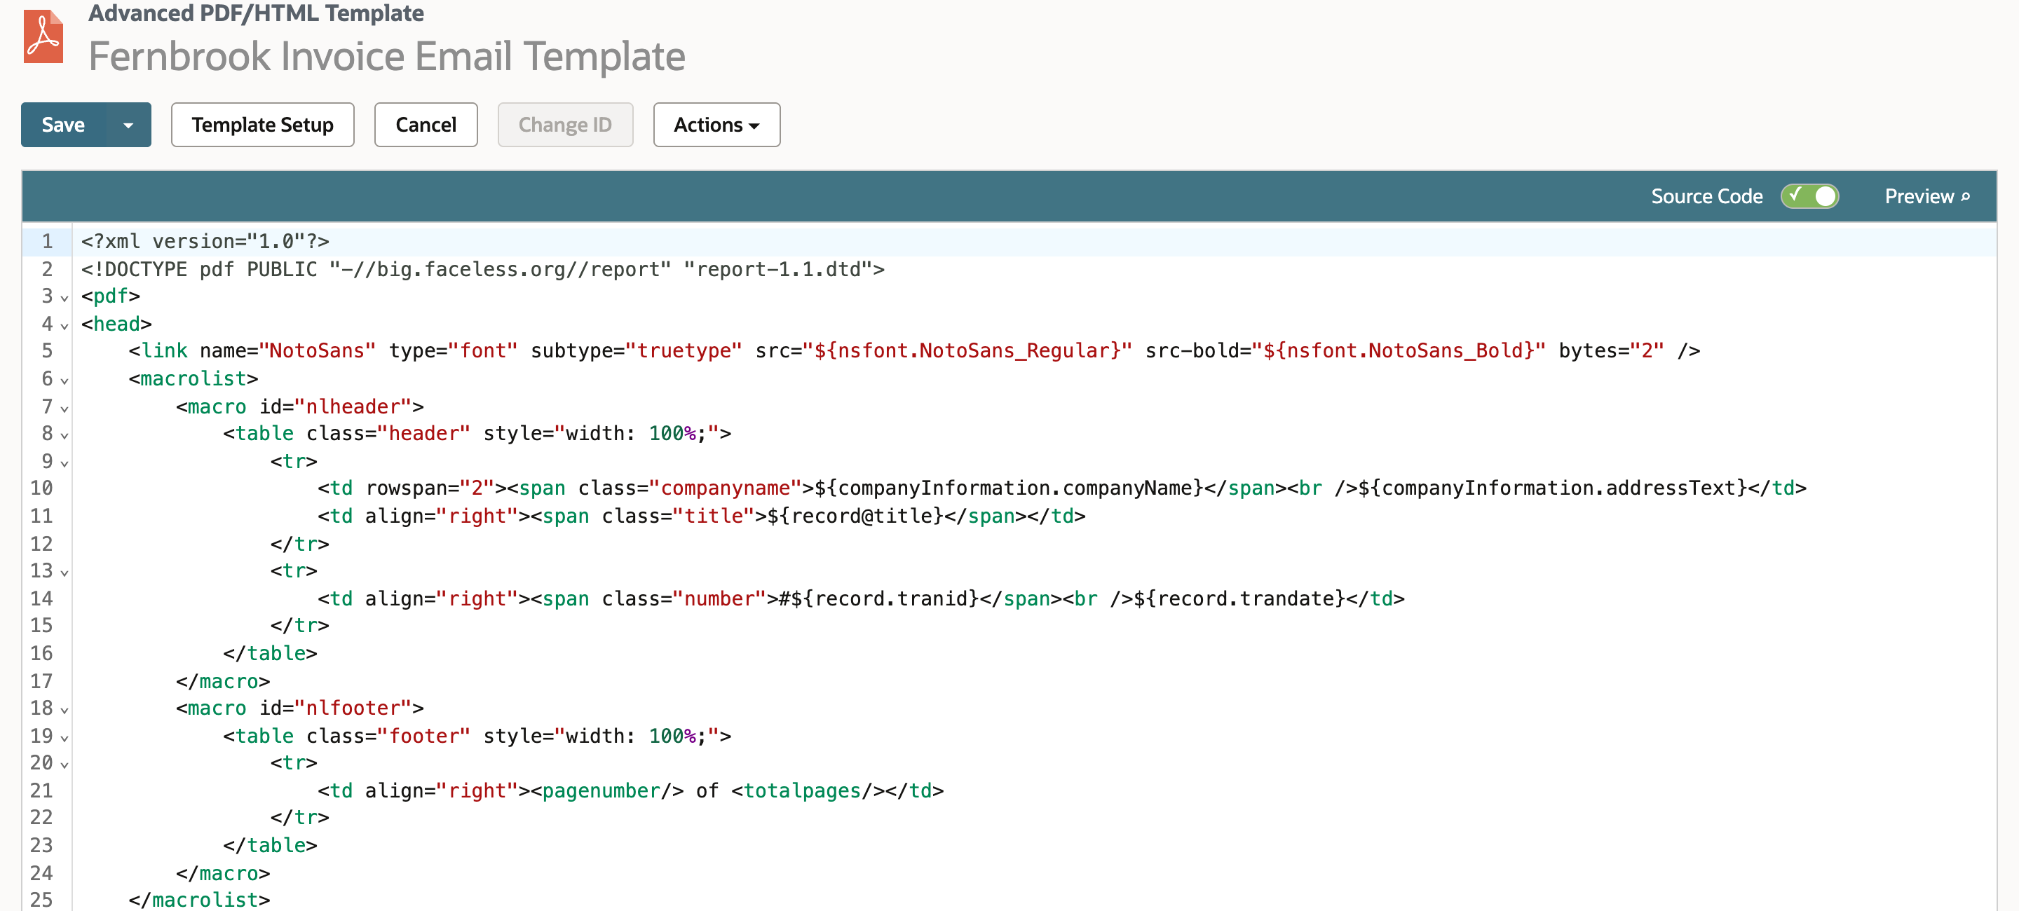Click the Fernbrook Invoice Email Template title

tap(386, 56)
